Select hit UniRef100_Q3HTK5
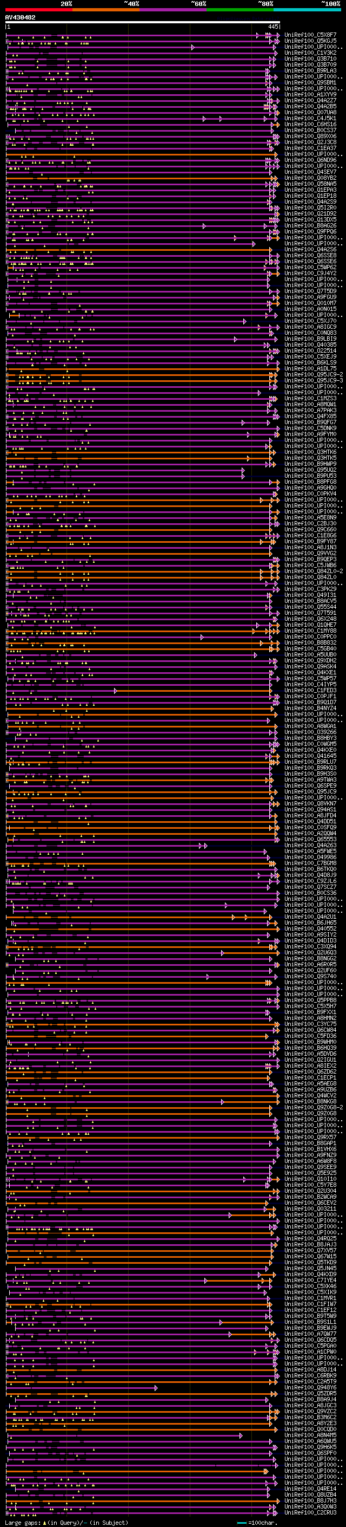 [310, 458]
